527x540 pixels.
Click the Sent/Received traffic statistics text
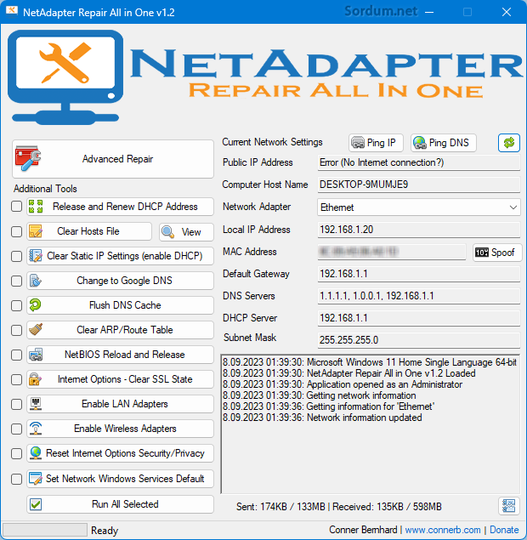(x=338, y=507)
